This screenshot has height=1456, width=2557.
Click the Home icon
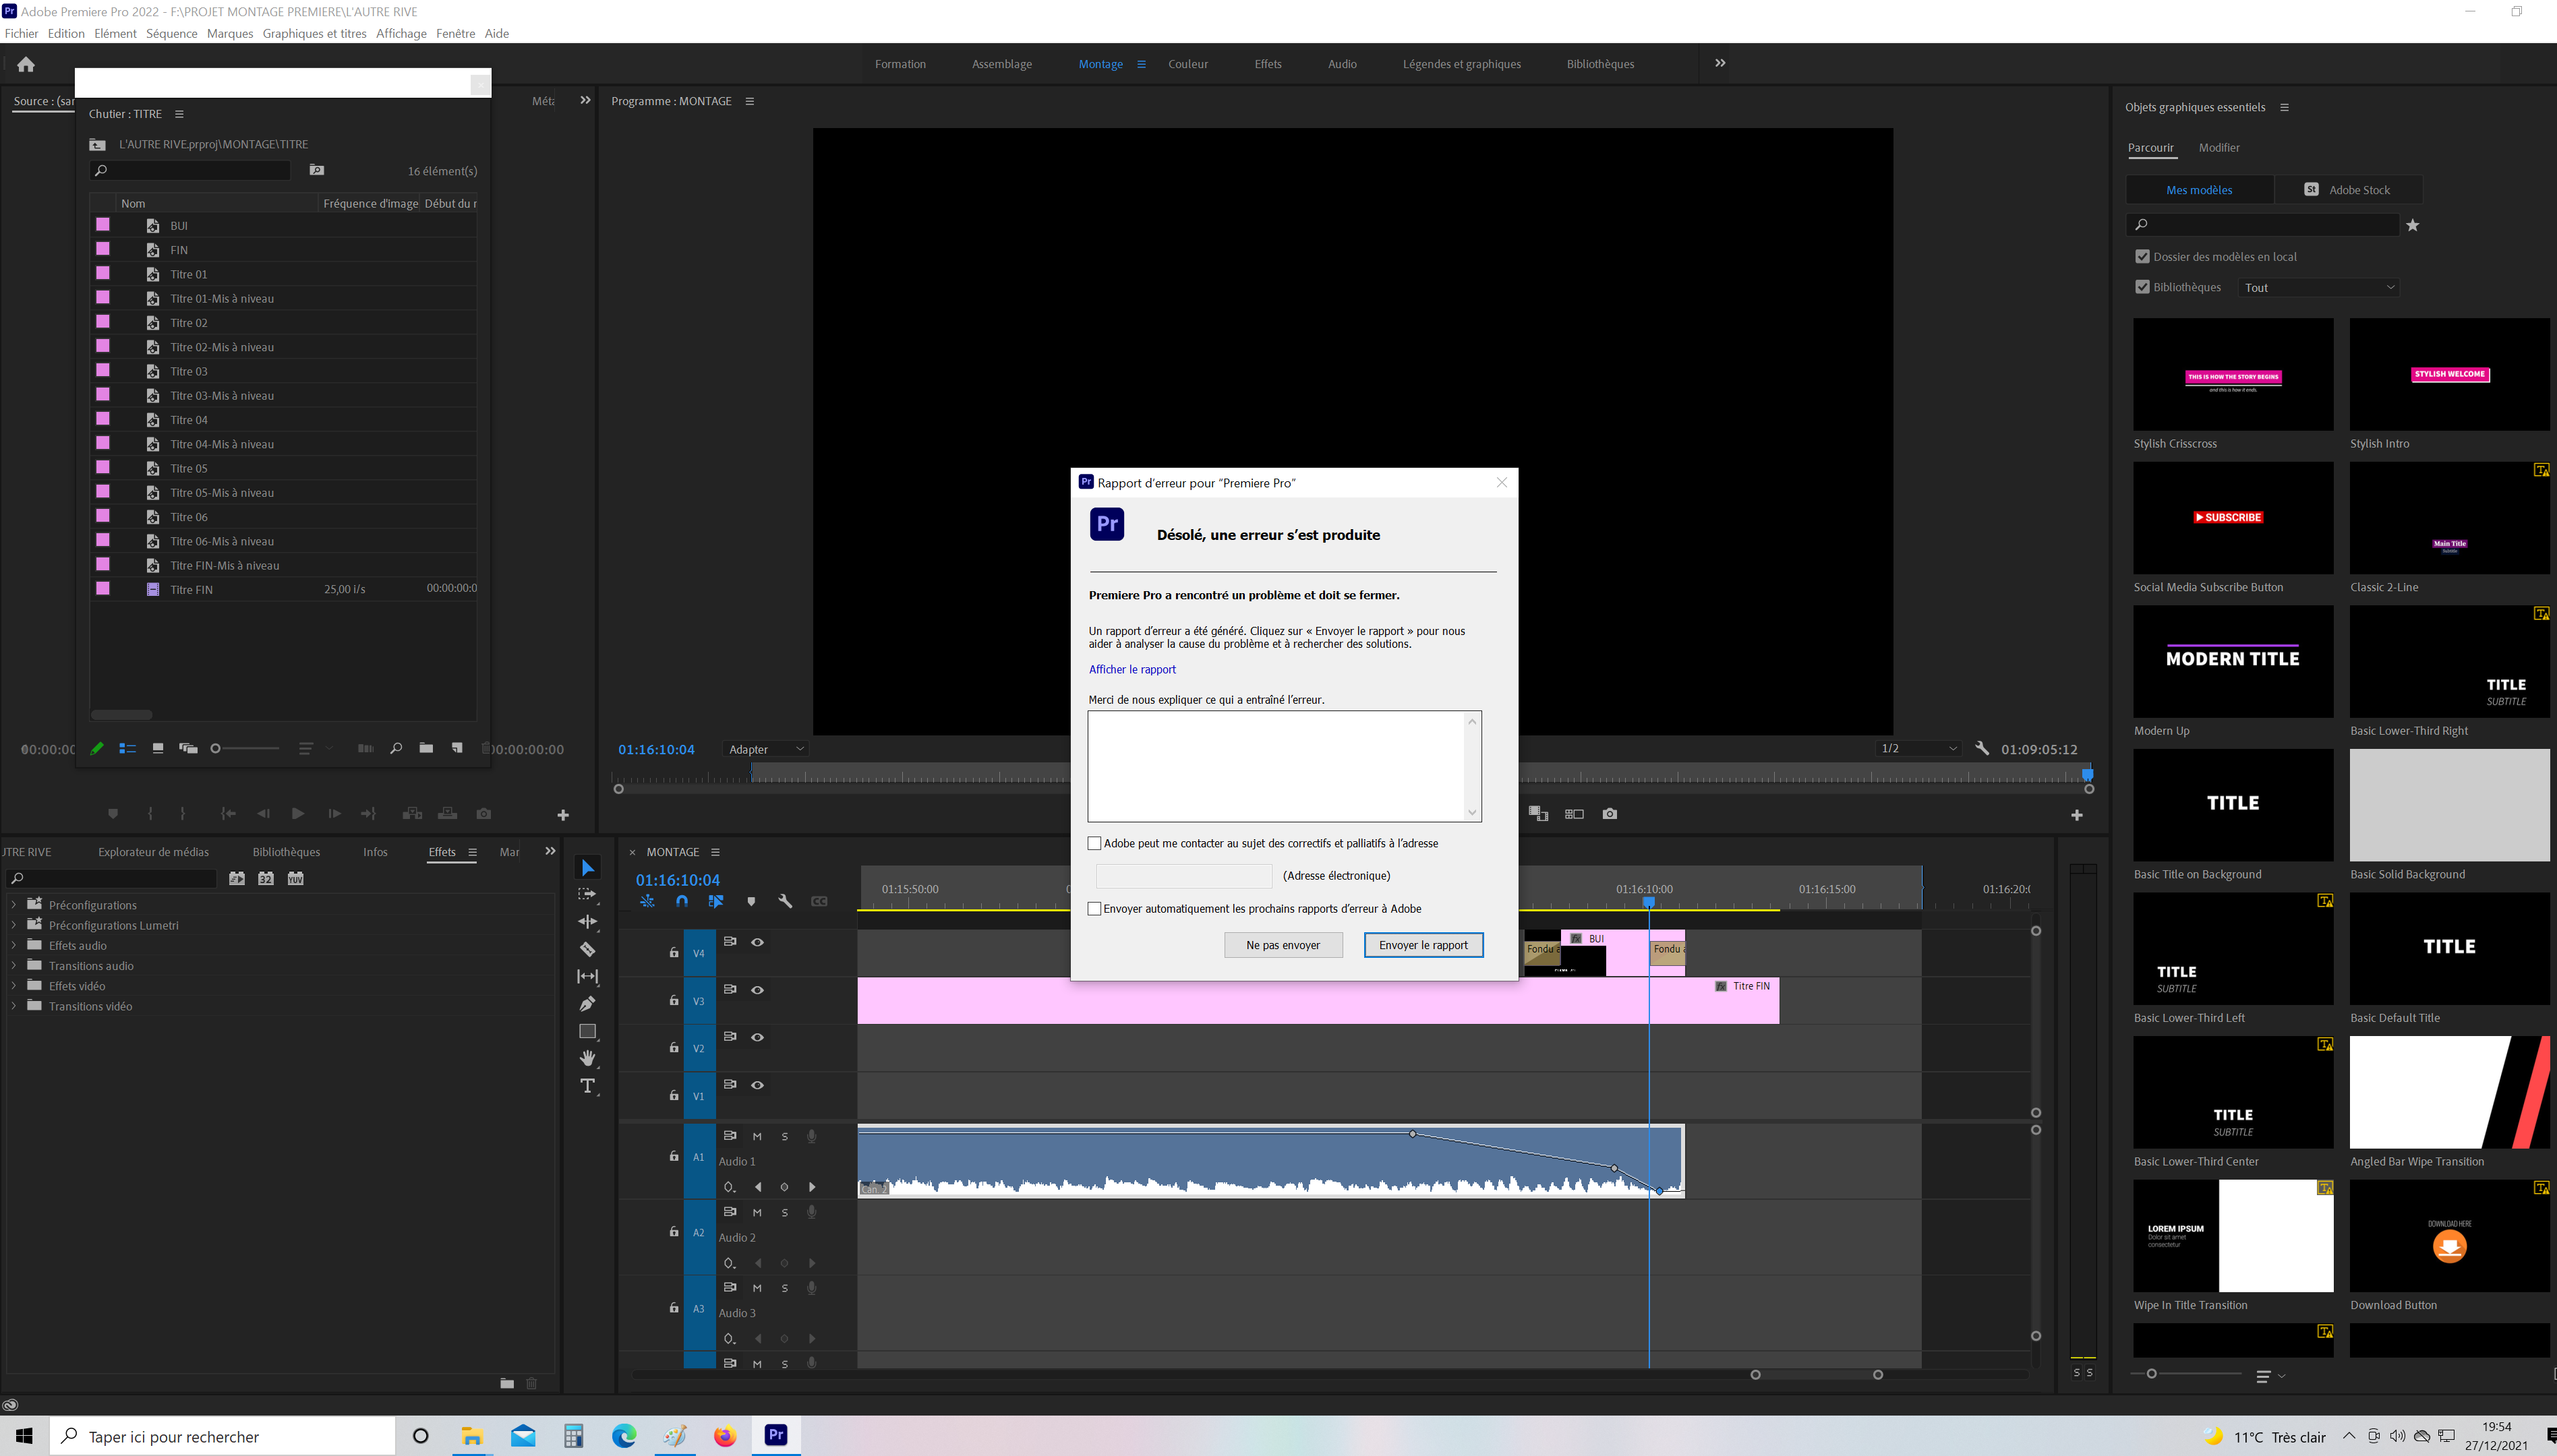pyautogui.click(x=26, y=64)
